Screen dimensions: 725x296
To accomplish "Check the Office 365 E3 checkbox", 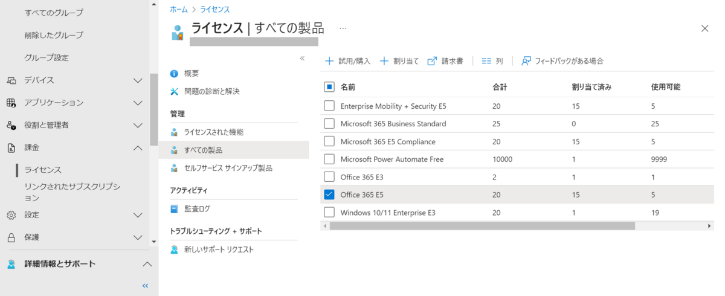I will point(329,177).
